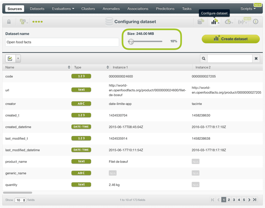
Task: Click the dataset size slider handle
Action: (131, 41)
